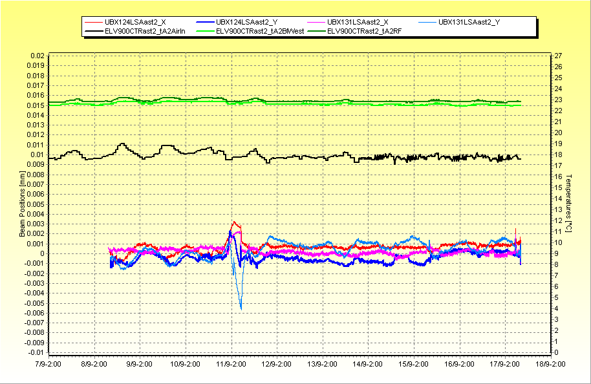Click the ELV900CTRast2_tA2RF legend label
Image resolution: width=591 pixels, height=384 pixels.
pyautogui.click(x=364, y=30)
